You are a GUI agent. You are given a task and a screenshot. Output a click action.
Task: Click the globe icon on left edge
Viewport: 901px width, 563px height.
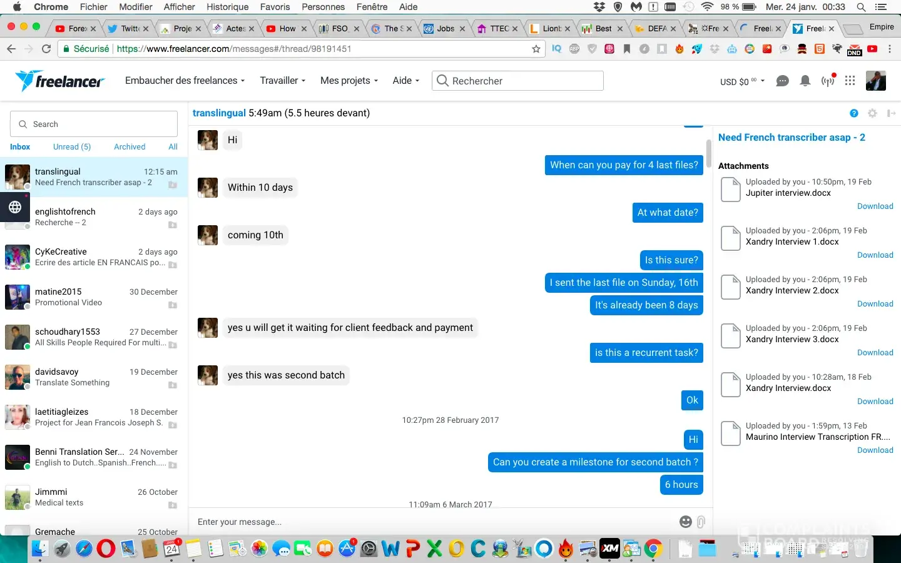(x=15, y=207)
